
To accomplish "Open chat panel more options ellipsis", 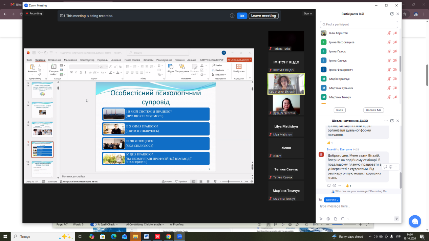I will pos(386,121).
